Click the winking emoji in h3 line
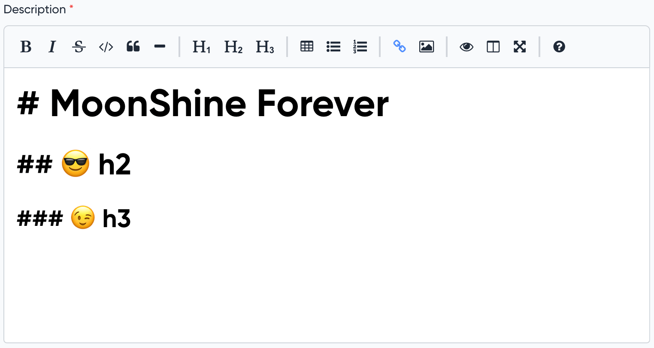654x348 pixels. tap(82, 217)
